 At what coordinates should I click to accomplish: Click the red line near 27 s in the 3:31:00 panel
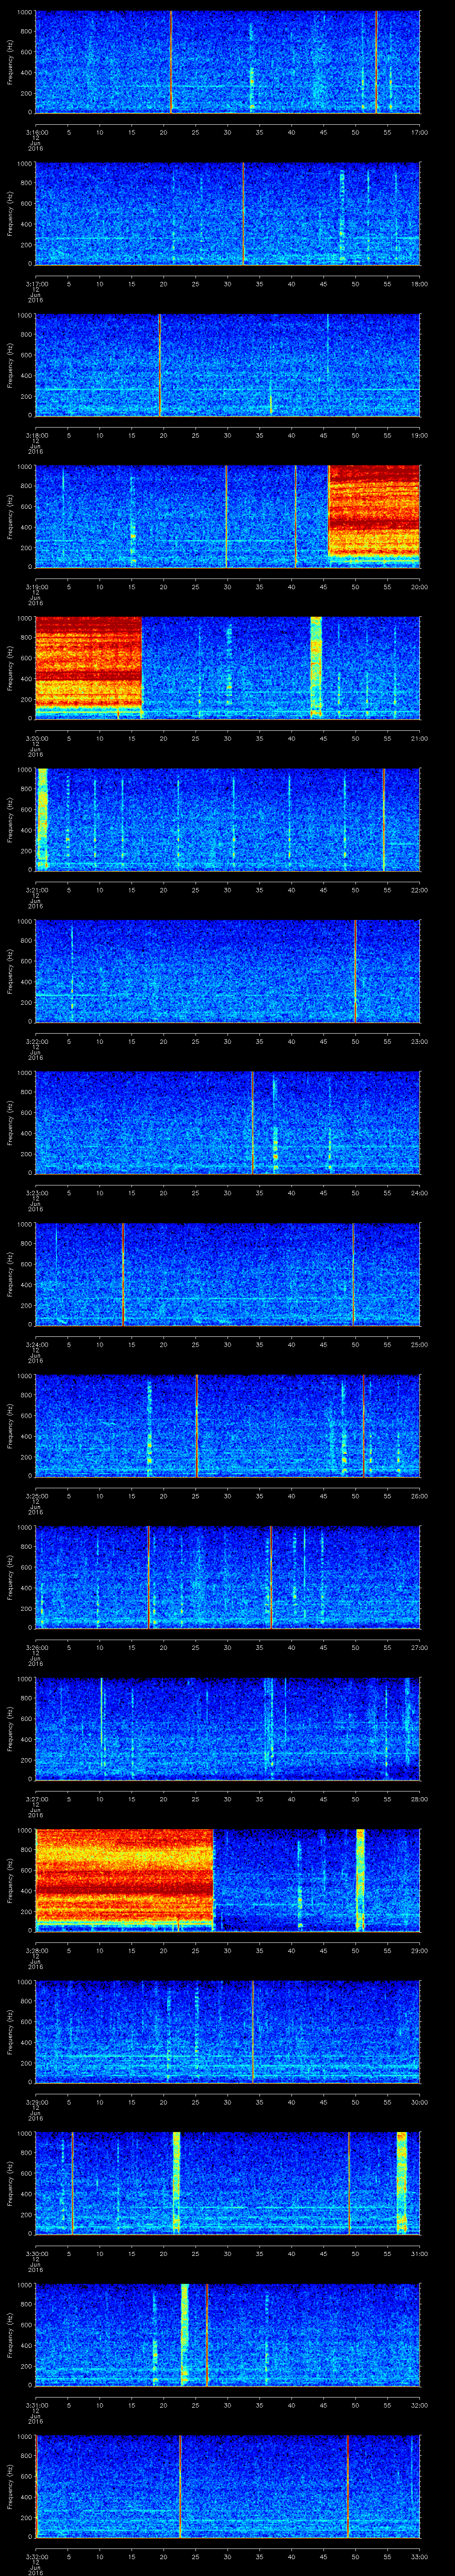click(206, 2334)
